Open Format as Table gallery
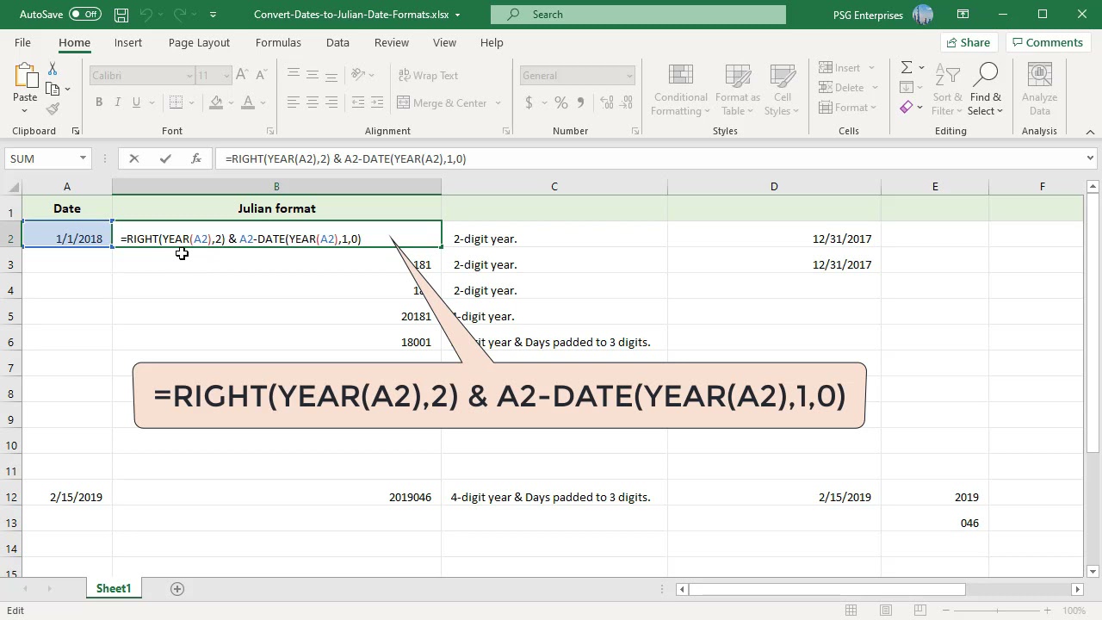The height and width of the screenshot is (620, 1102). tap(738, 90)
